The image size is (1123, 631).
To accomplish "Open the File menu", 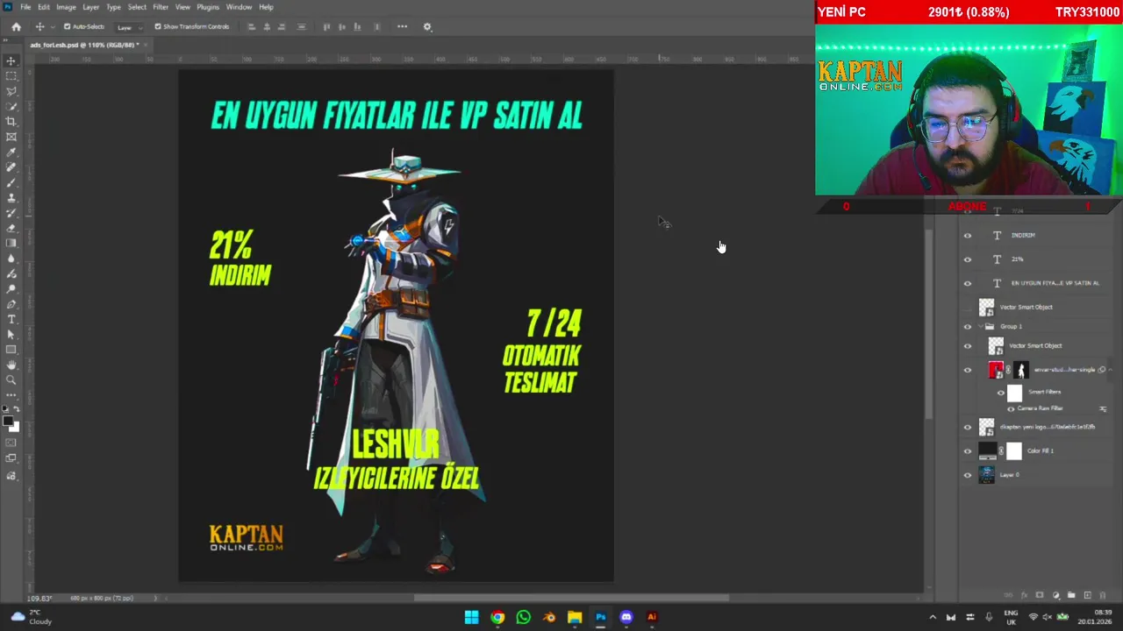I will (x=25, y=7).
